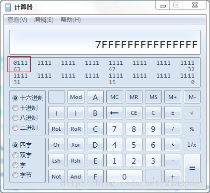Click the √ square root button

192,113
